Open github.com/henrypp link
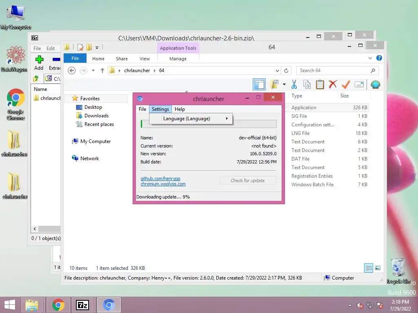The height and width of the screenshot is (313, 418). point(160,179)
